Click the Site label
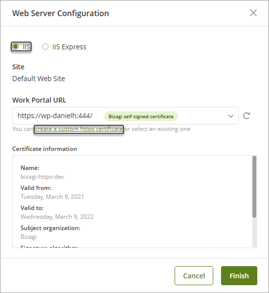 [18, 67]
